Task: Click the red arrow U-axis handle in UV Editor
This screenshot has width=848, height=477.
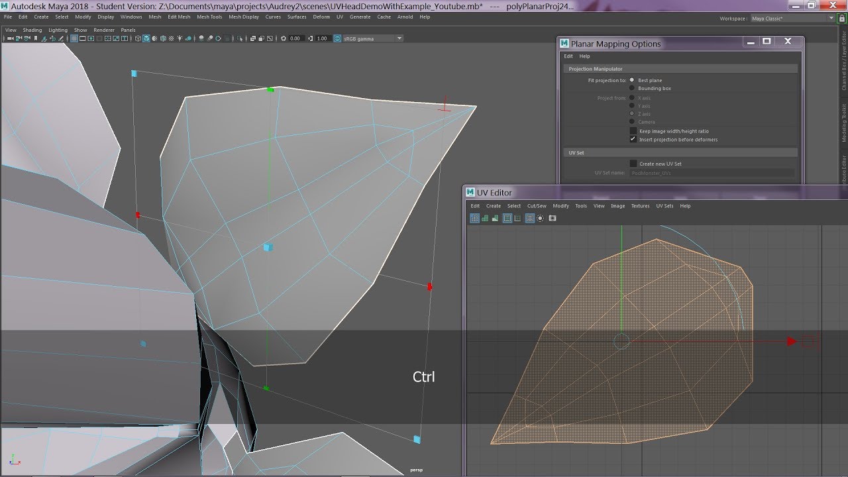Action: click(x=791, y=341)
